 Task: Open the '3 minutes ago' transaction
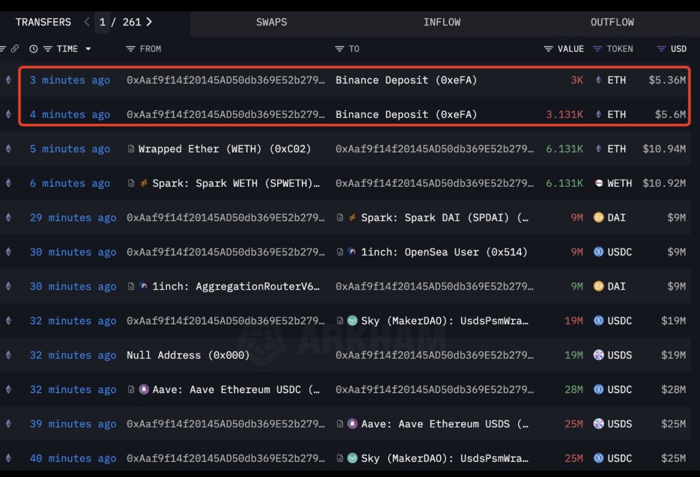(x=69, y=80)
